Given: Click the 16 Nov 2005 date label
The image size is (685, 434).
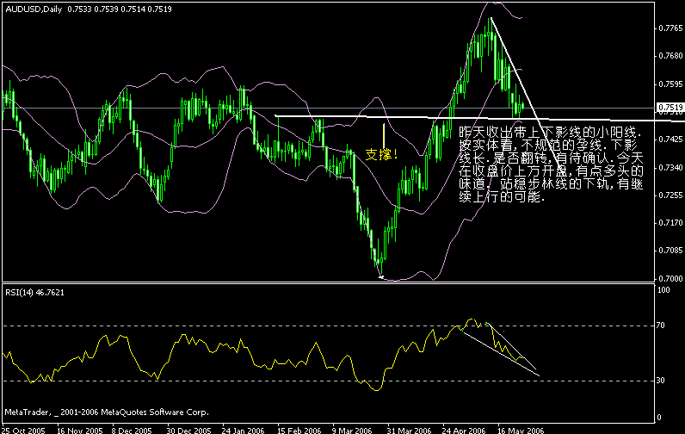Looking at the screenshot, I should [79, 431].
